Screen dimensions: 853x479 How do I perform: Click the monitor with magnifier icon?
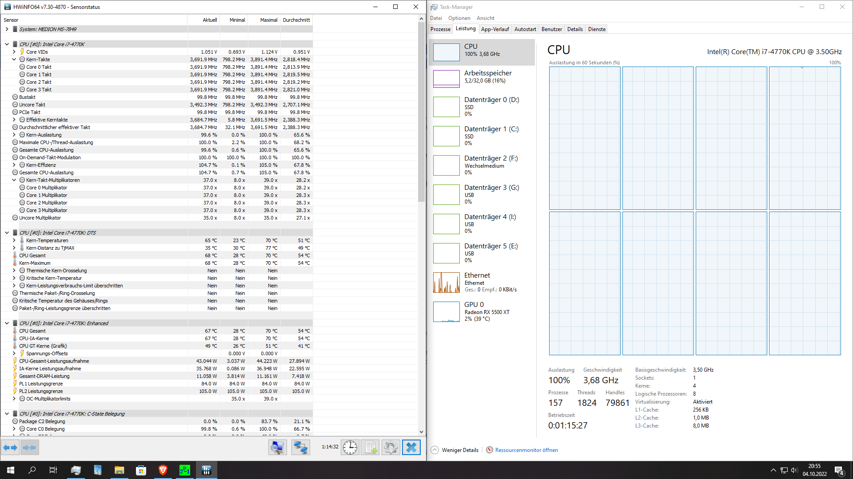[x=278, y=448]
